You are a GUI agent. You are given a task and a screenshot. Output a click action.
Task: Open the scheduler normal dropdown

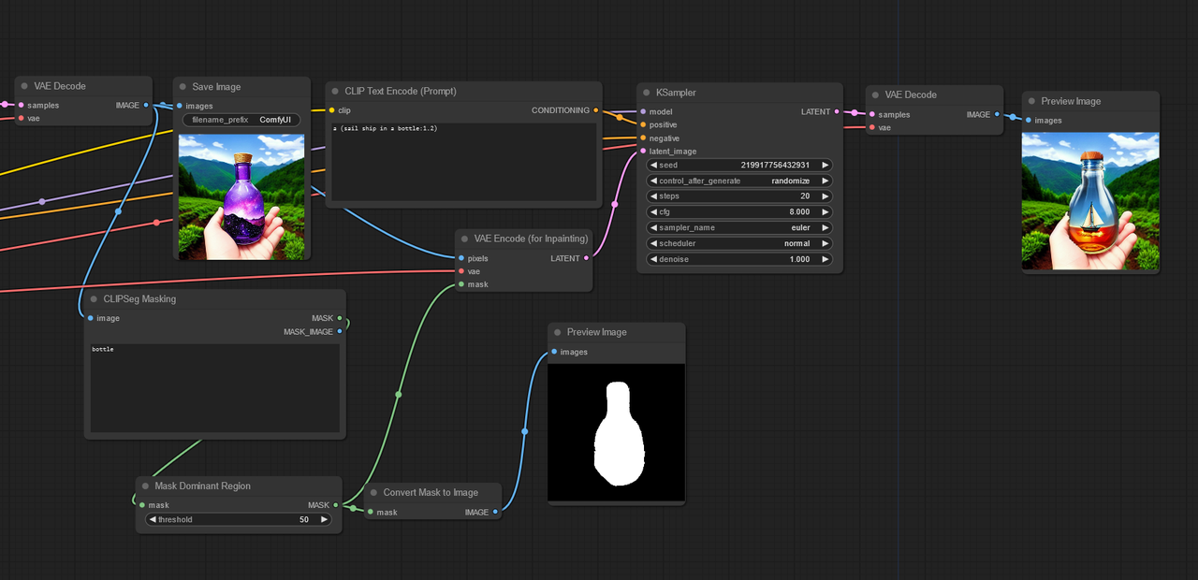click(739, 243)
